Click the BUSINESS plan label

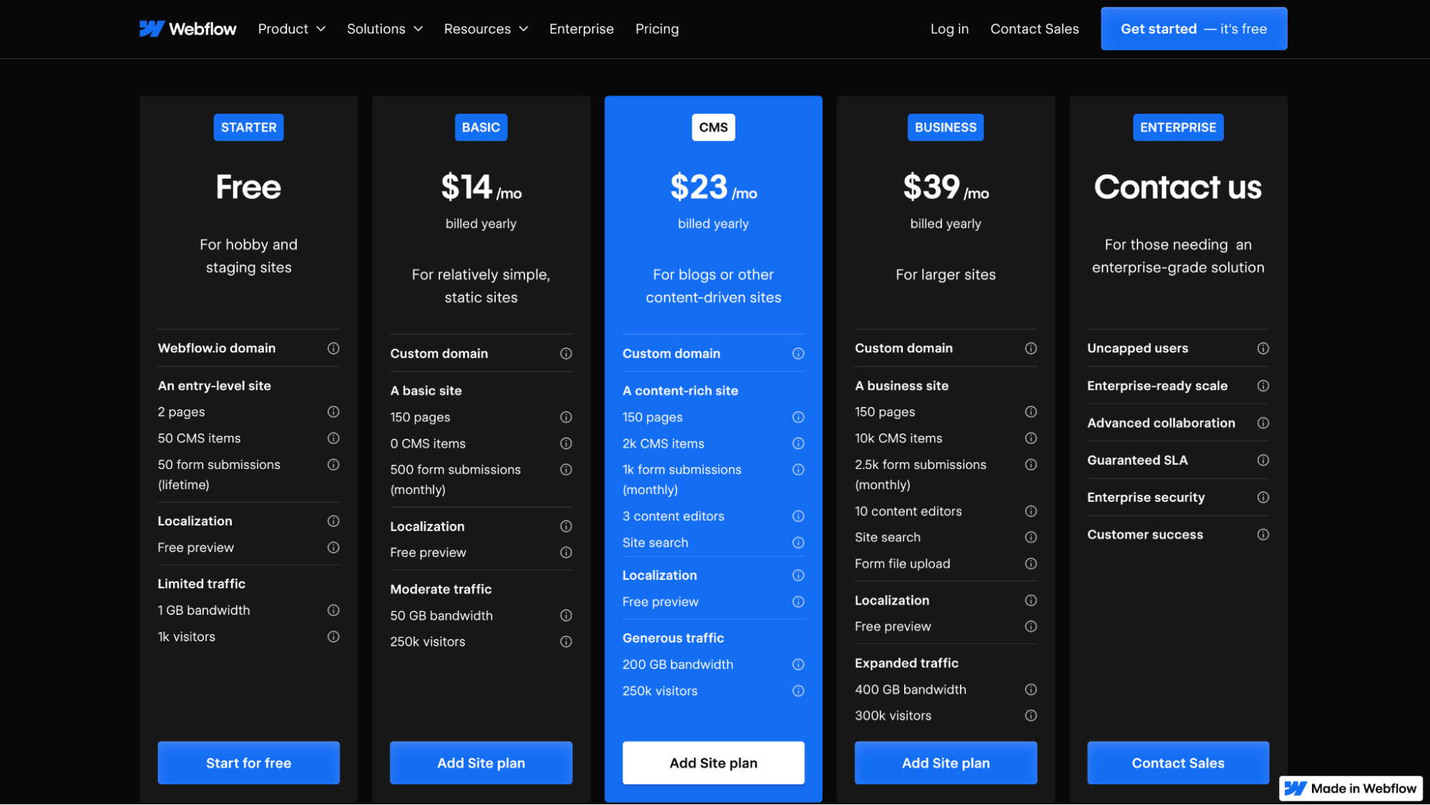click(946, 127)
